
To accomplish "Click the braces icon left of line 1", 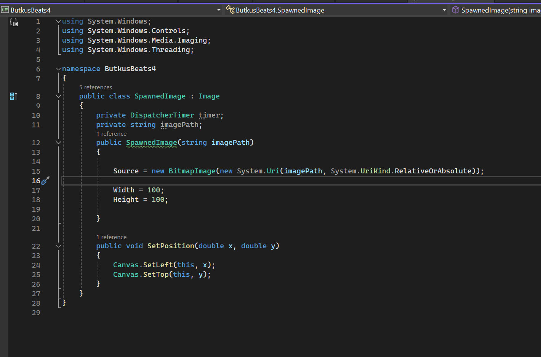I will (14, 22).
